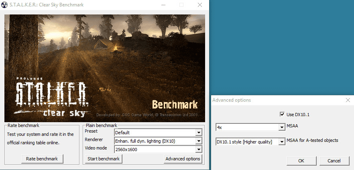Click the Rate benchmark button

42,159
